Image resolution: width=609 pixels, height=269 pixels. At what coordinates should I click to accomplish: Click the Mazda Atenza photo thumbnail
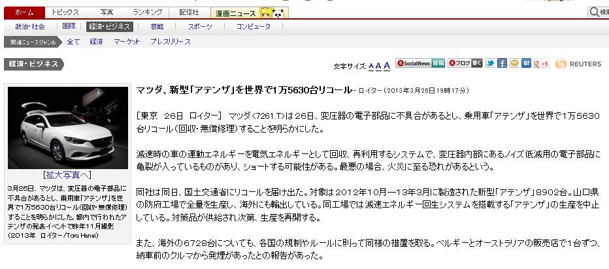[x=68, y=128]
